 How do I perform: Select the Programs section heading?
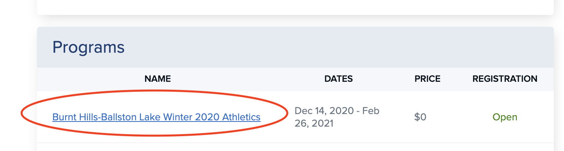pyautogui.click(x=88, y=48)
